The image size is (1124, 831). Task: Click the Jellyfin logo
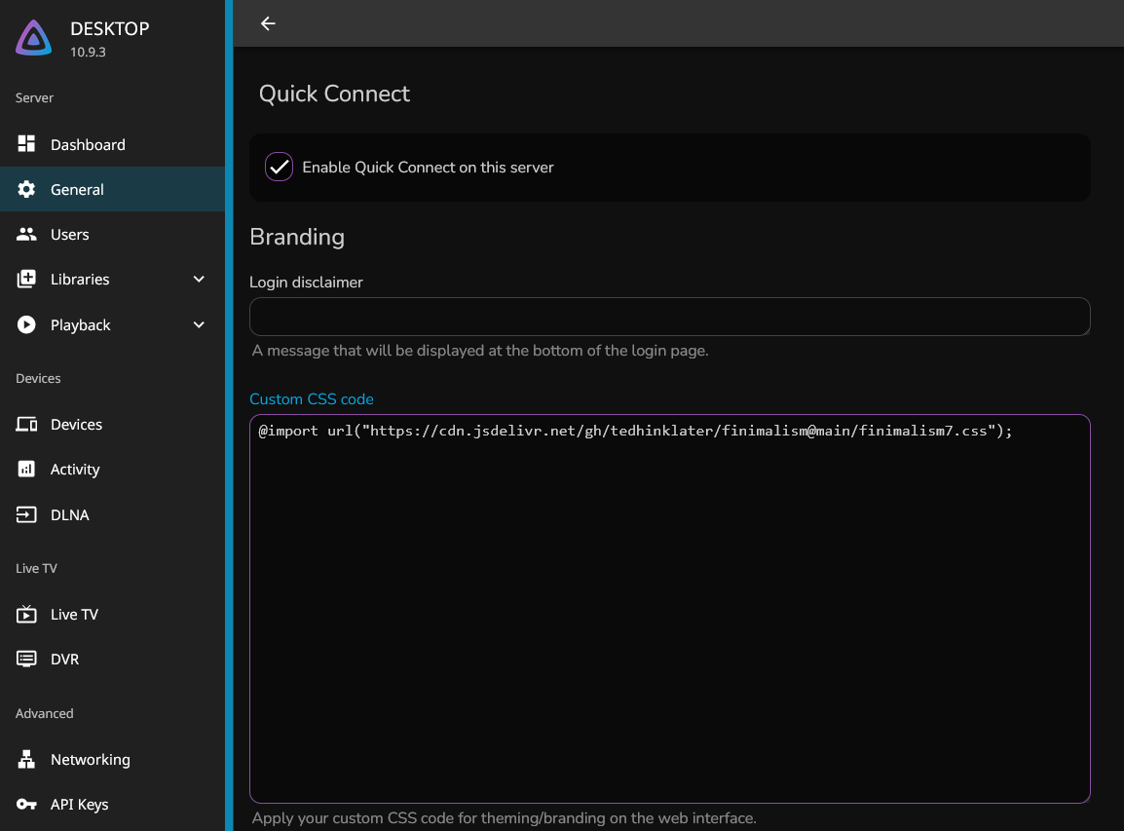[x=32, y=37]
